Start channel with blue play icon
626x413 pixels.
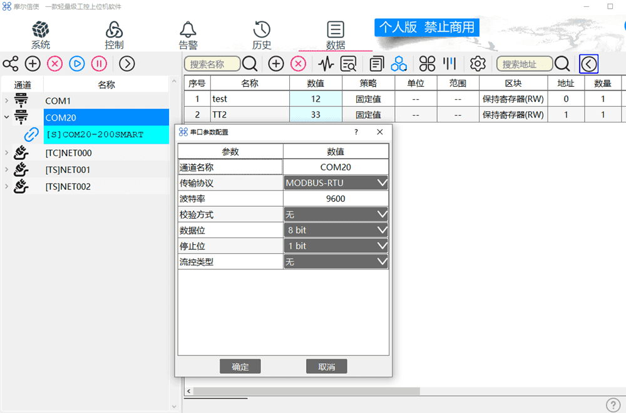click(77, 64)
